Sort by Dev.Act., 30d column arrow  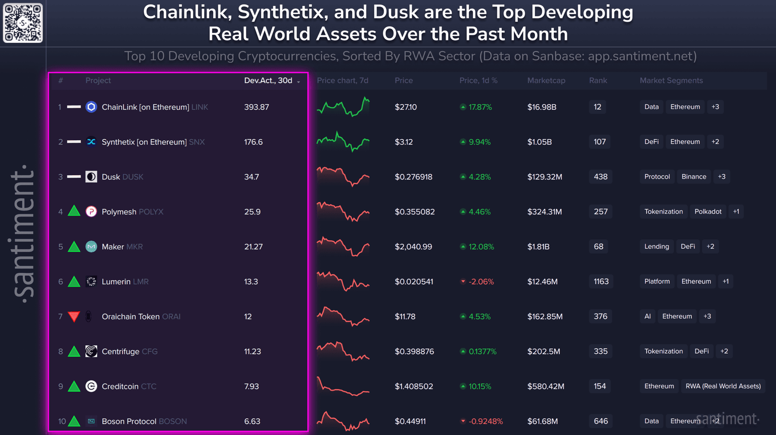tap(299, 81)
